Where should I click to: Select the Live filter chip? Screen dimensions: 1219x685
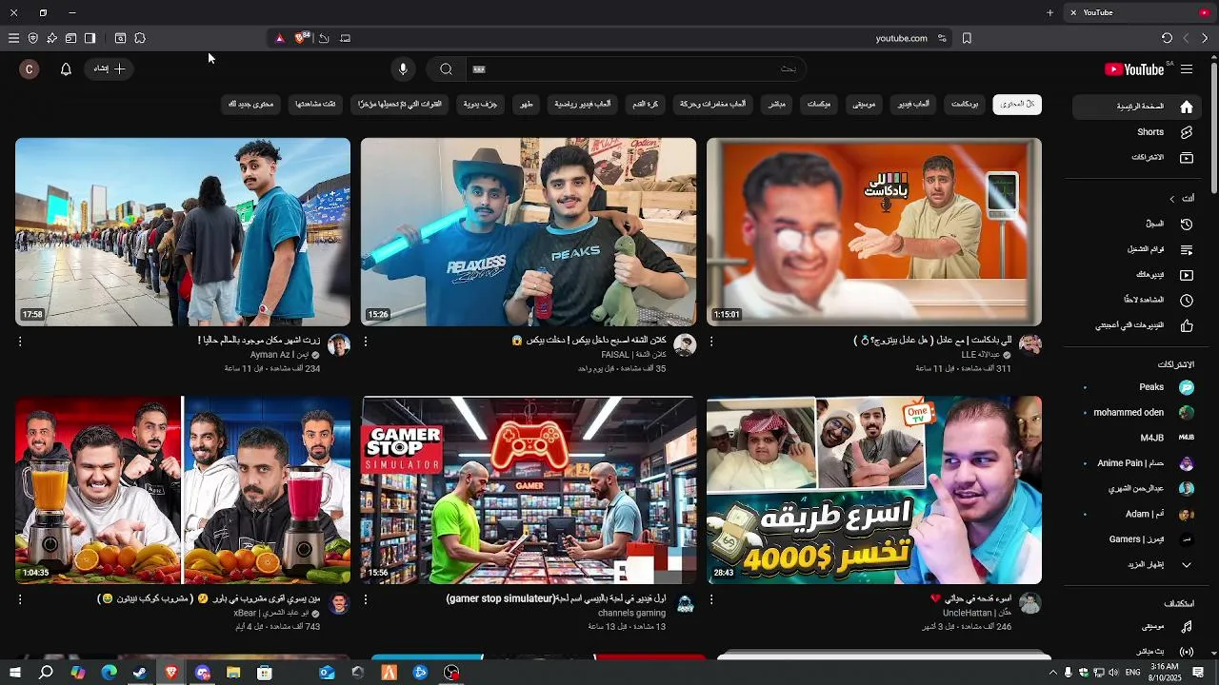(777, 105)
